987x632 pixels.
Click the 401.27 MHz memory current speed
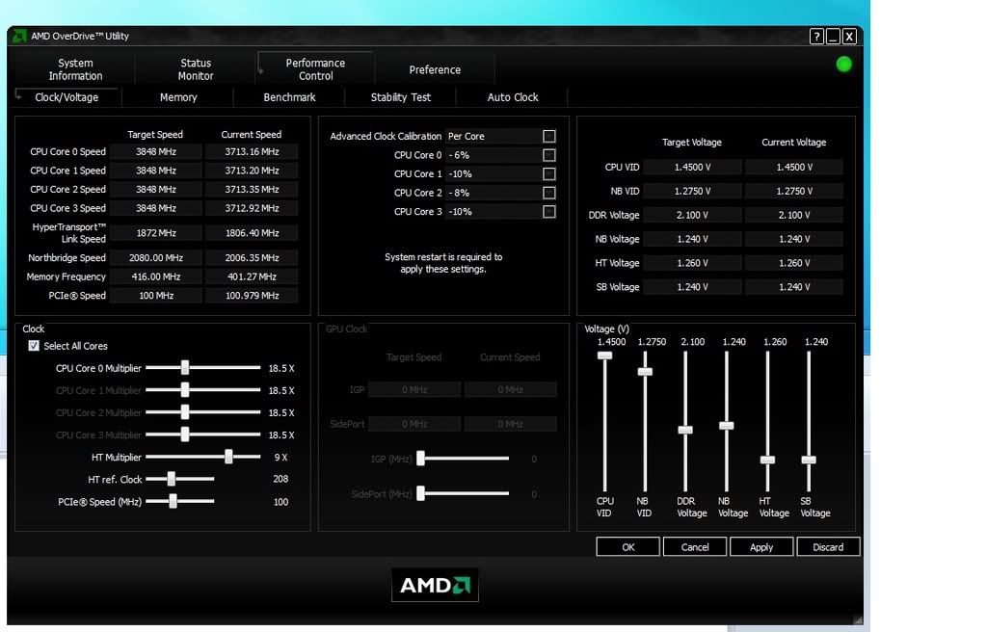(252, 276)
